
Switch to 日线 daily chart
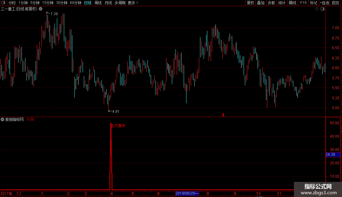(88, 3)
